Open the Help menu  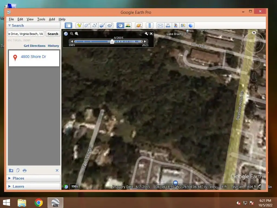62,19
